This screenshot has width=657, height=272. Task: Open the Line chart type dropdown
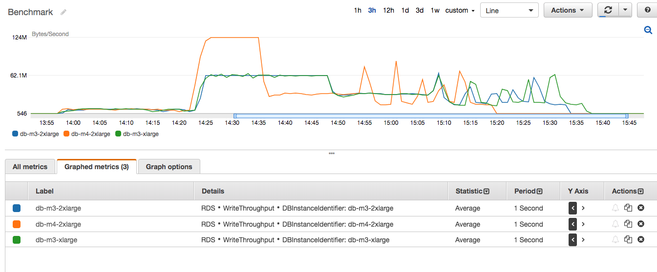[509, 10]
